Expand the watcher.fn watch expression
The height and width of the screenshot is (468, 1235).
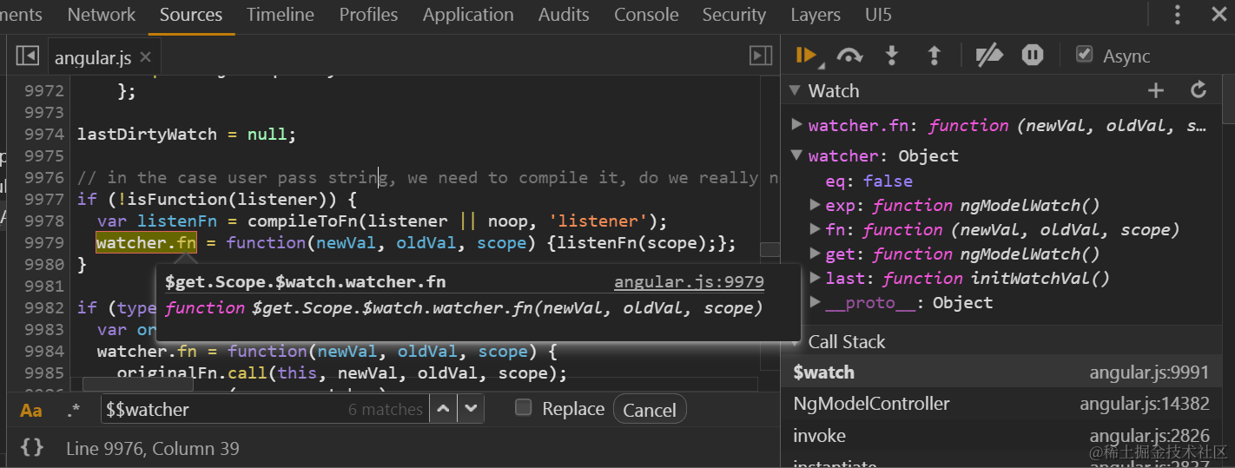click(796, 125)
